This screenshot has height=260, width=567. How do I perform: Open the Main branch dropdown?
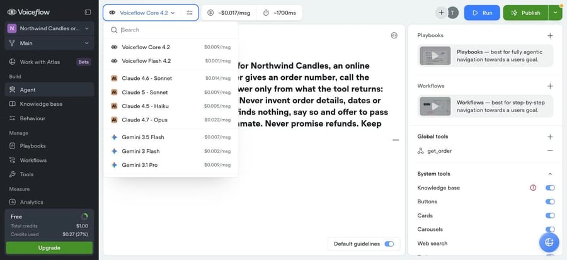[x=49, y=43]
